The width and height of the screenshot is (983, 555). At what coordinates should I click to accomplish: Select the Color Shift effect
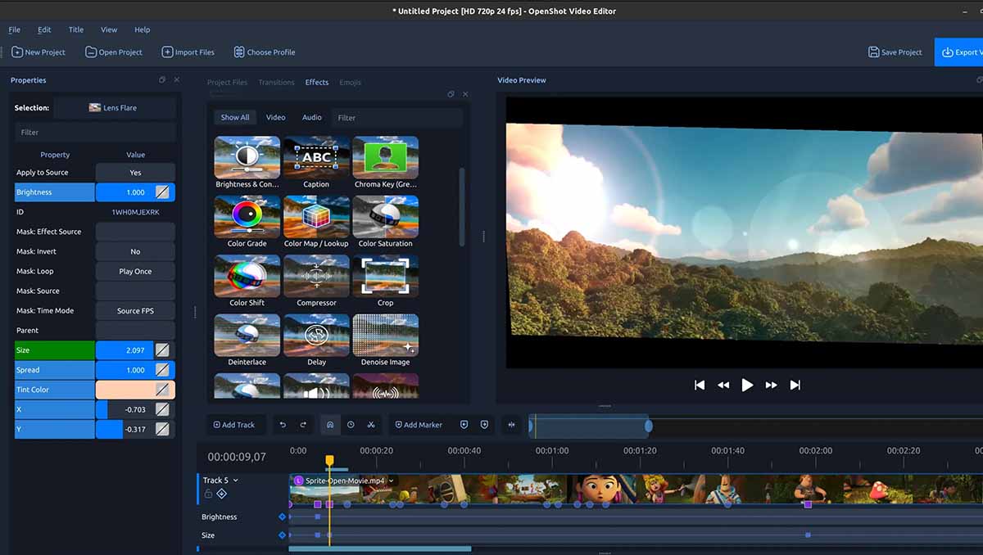pyautogui.click(x=247, y=281)
